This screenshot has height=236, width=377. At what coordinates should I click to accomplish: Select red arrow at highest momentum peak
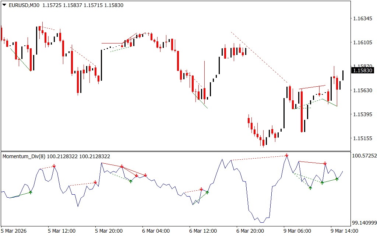286,156
